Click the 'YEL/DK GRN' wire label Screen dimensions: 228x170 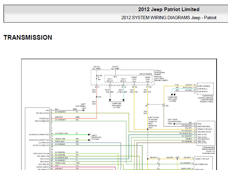(60, 139)
